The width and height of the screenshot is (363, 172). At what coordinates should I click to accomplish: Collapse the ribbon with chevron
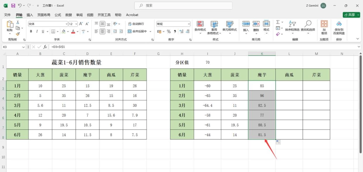coord(358,39)
